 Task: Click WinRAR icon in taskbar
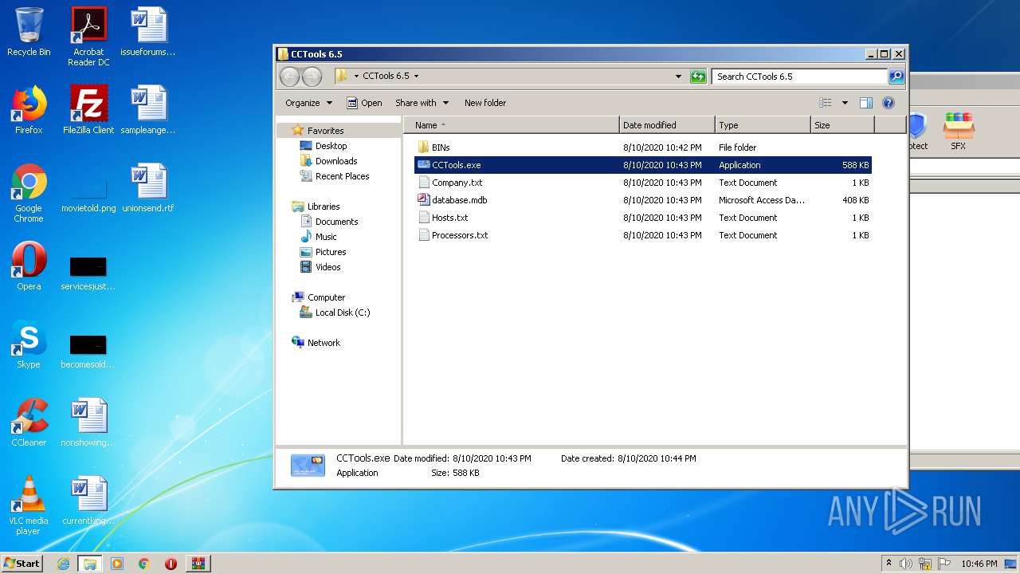(x=198, y=564)
